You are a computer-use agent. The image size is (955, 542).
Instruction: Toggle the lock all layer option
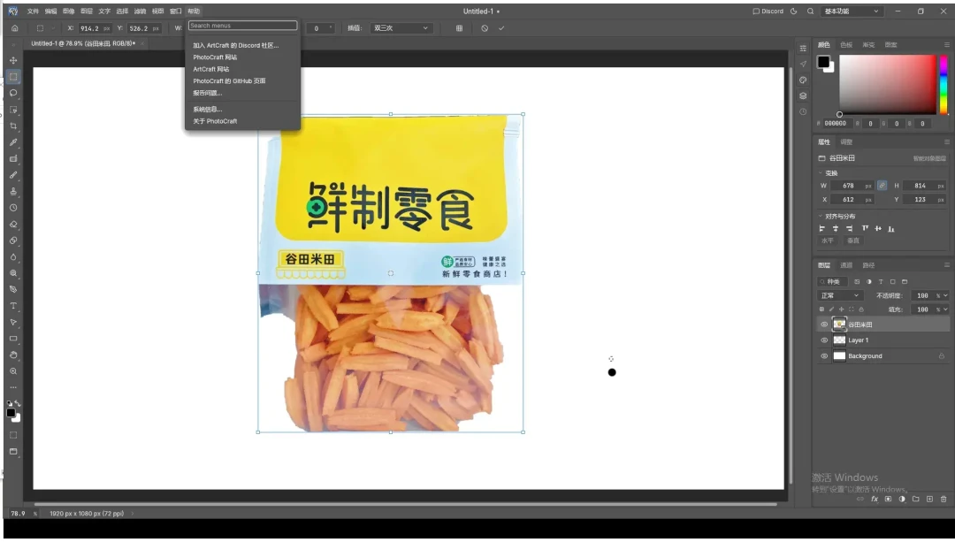861,309
